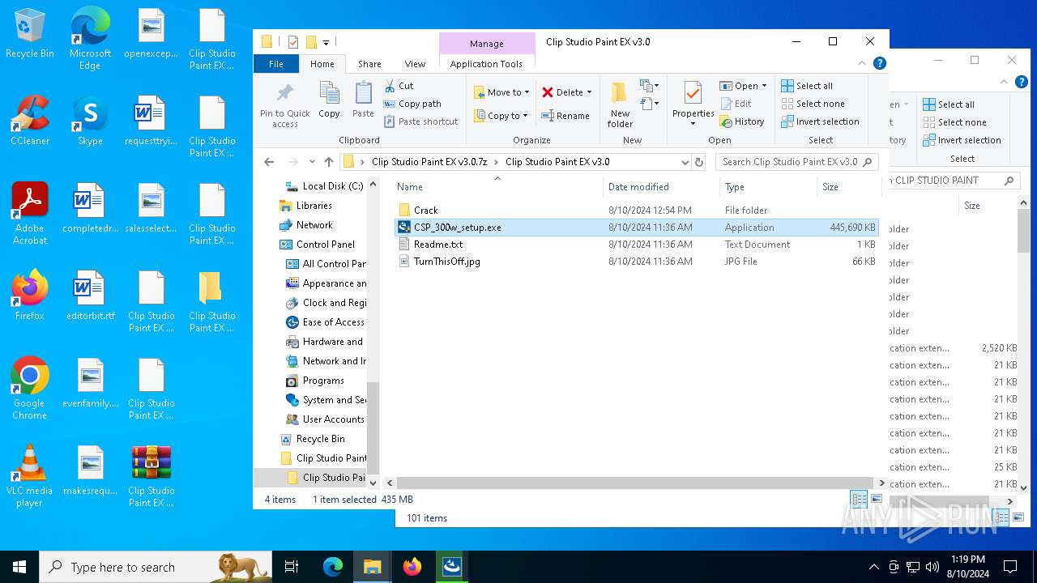Click Pin to Quick access icon
The width and height of the screenshot is (1037, 583).
click(x=284, y=104)
